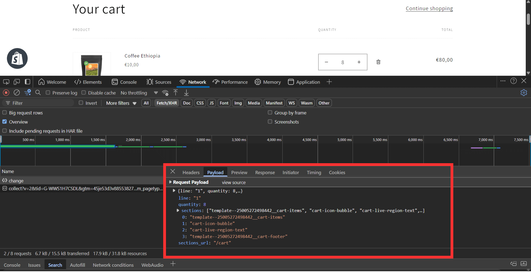Toggle device toolbar mode
The width and height of the screenshot is (531, 272).
click(16, 82)
